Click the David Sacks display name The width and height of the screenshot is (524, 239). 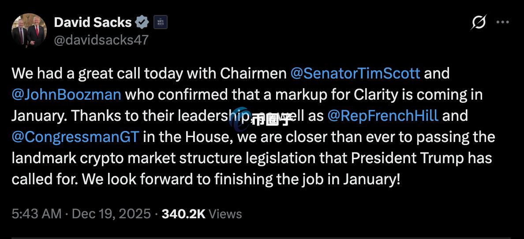click(93, 22)
